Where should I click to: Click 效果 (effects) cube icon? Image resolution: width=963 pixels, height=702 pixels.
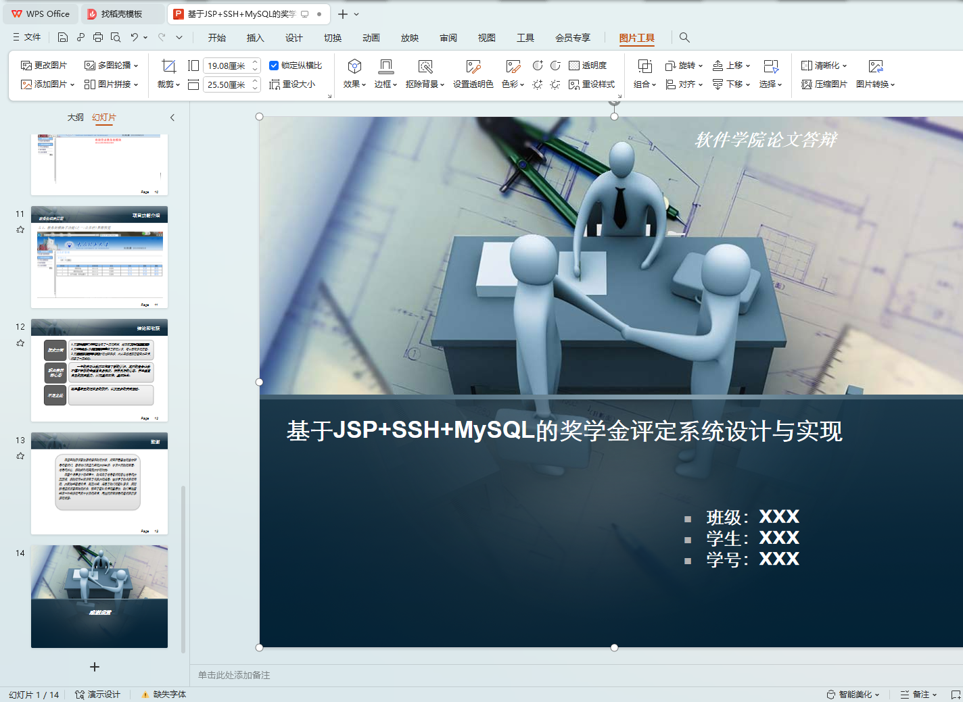pos(354,66)
